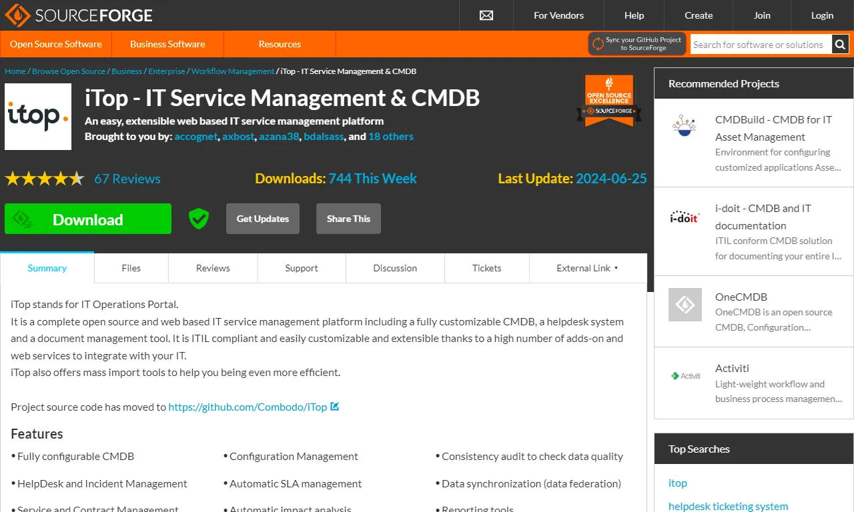This screenshot has width=854, height=512.
Task: Click the green Download button
Action: click(x=88, y=219)
